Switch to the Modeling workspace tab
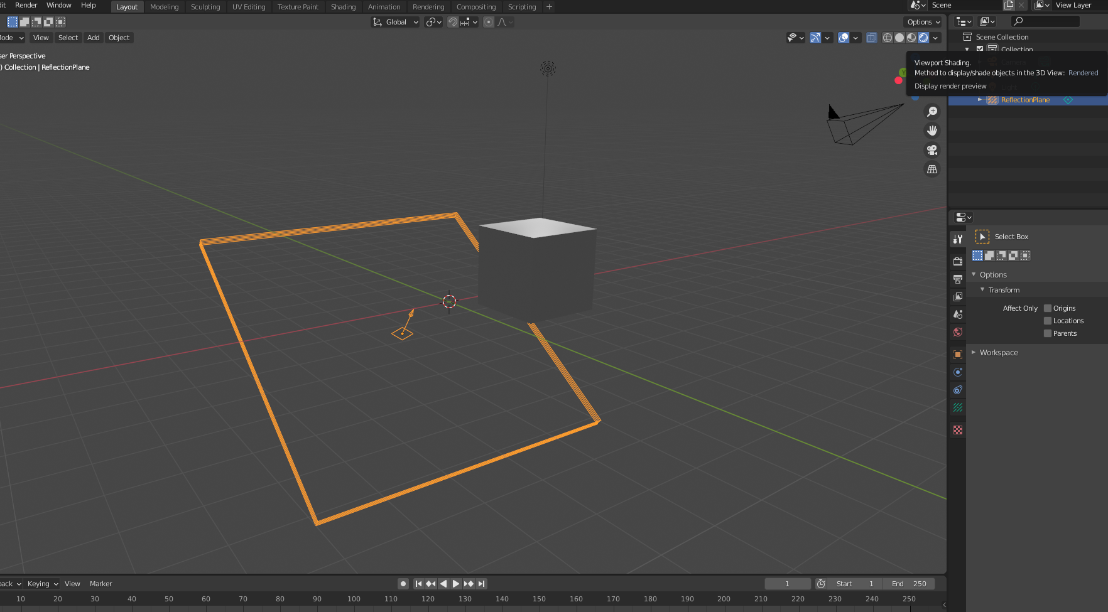The height and width of the screenshot is (612, 1108). [164, 7]
